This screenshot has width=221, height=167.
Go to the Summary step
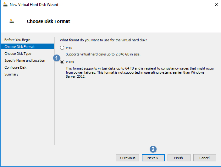(11, 74)
